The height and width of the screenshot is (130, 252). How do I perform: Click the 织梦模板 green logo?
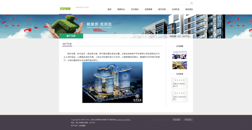[65, 8]
